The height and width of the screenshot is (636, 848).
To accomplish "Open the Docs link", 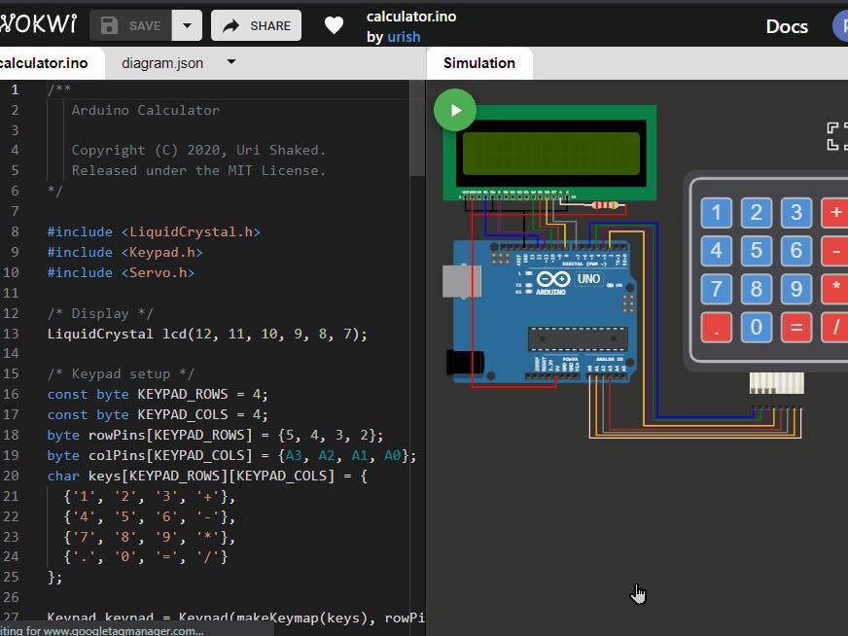I will tap(786, 26).
